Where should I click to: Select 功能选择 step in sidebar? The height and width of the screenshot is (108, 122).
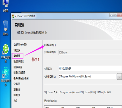click(x=17, y=50)
